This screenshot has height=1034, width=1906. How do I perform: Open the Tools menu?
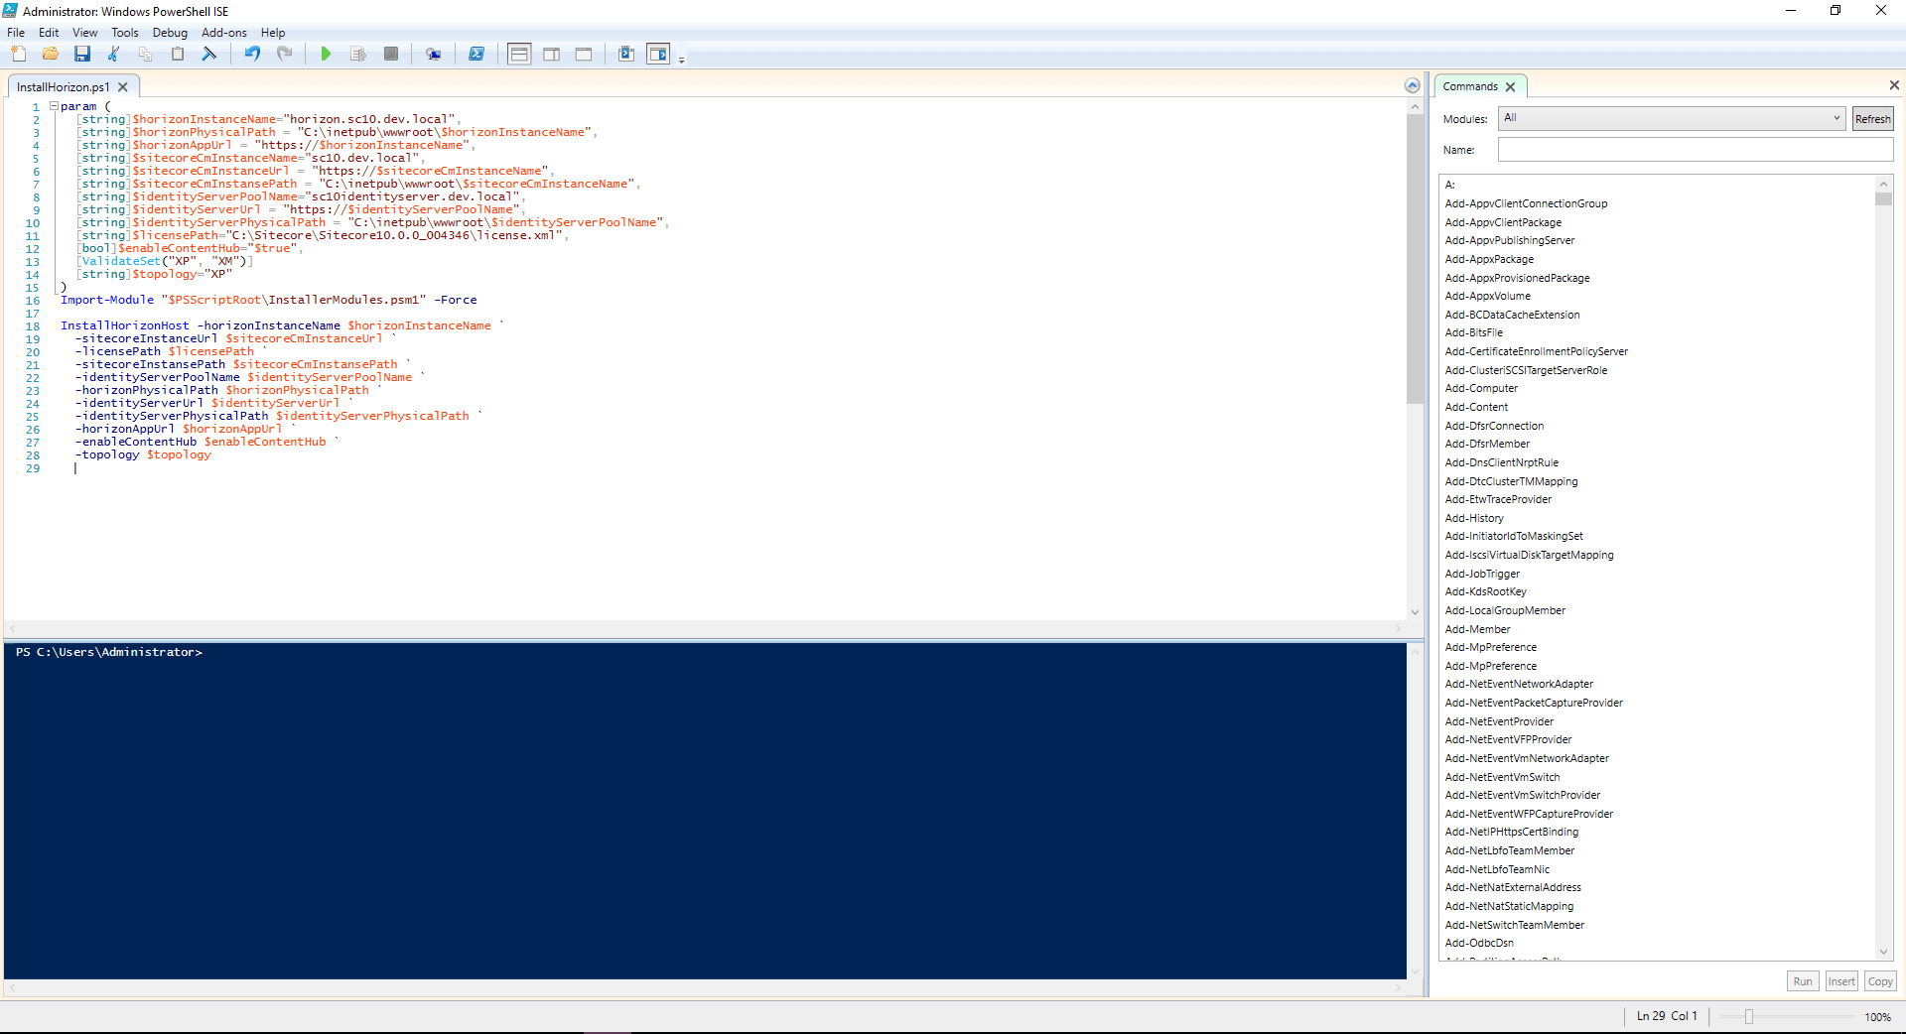125,32
